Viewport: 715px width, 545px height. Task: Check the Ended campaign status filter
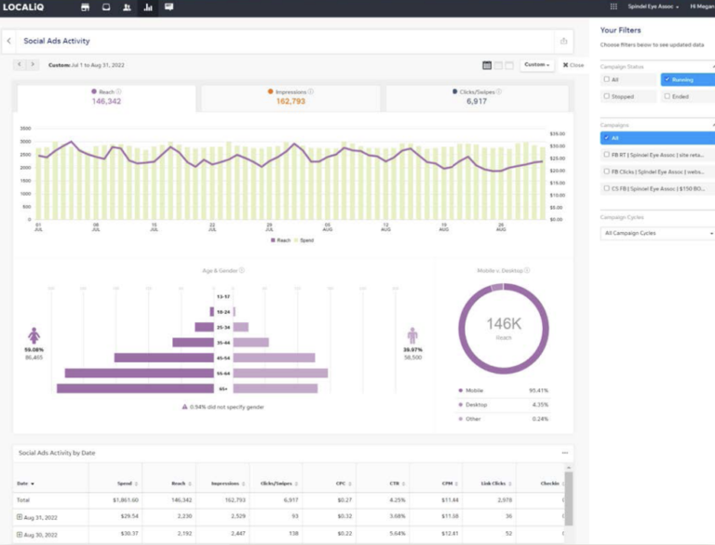coord(668,95)
